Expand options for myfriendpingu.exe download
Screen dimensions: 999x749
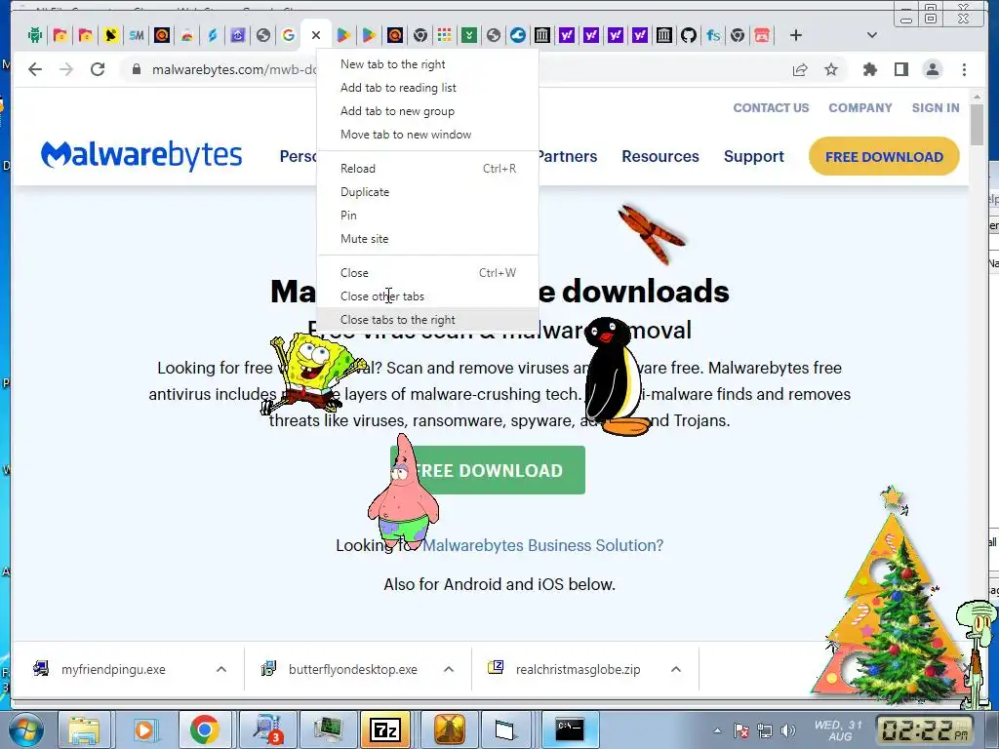point(221,669)
